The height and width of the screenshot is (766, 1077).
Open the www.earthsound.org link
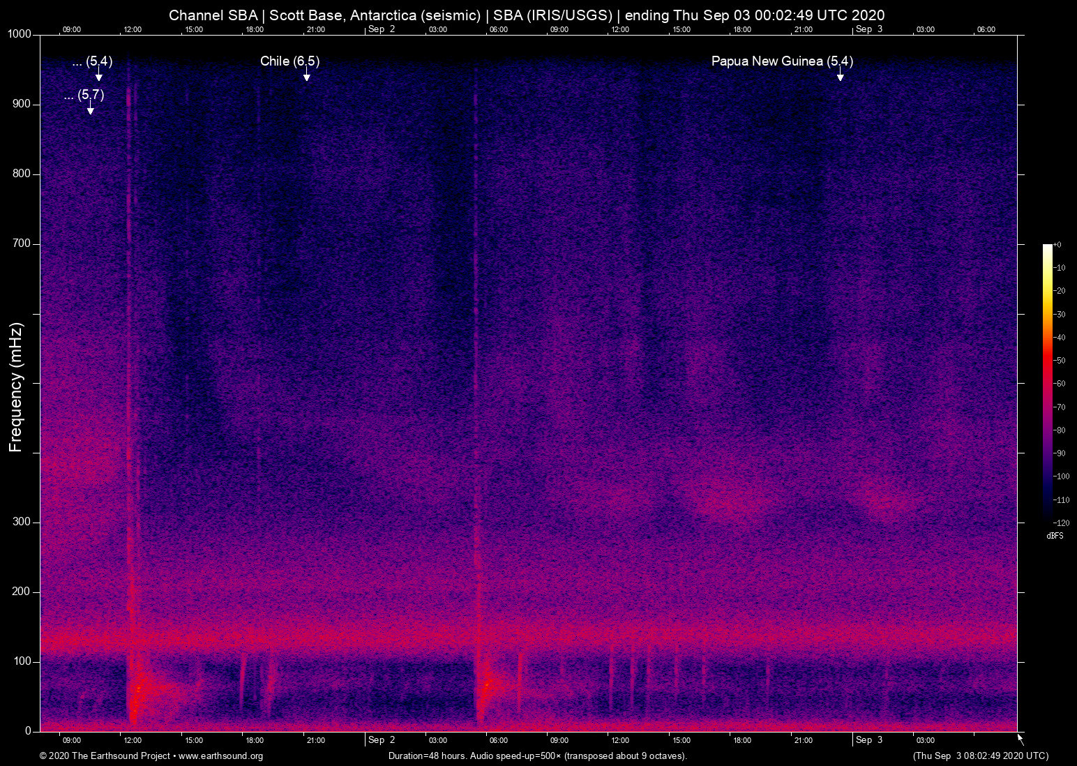coord(222,756)
